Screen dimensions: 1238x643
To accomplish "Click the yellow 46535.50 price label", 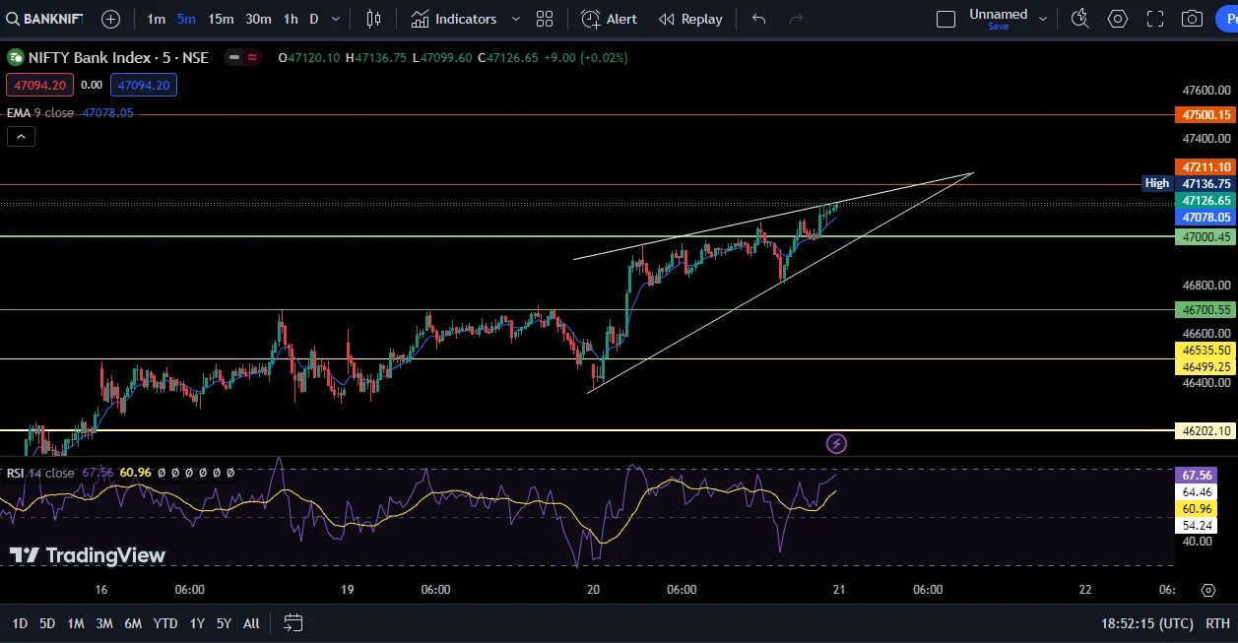I will (x=1206, y=350).
